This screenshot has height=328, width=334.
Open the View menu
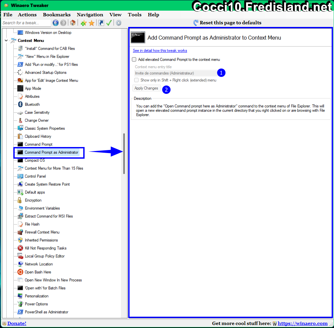[116, 15]
